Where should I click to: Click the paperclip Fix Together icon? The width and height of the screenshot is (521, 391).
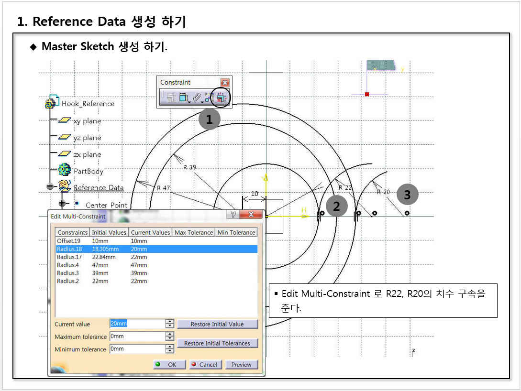click(x=195, y=98)
